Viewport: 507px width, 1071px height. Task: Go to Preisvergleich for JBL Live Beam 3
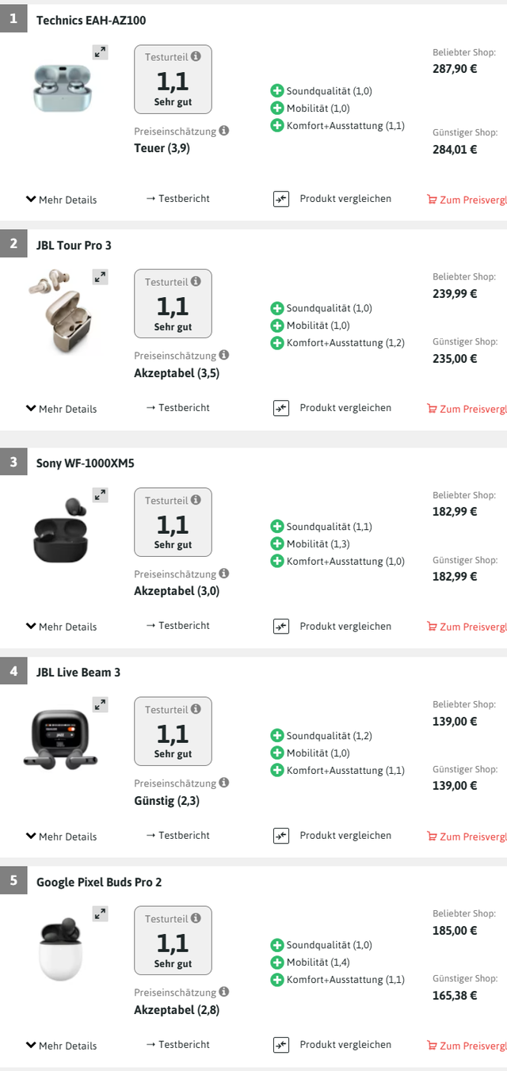click(x=467, y=837)
